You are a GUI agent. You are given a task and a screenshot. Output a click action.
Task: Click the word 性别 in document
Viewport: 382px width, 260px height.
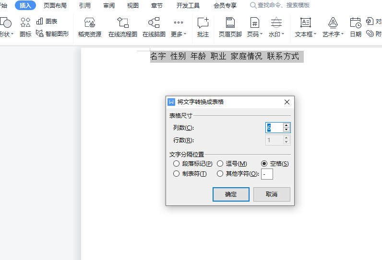point(178,57)
